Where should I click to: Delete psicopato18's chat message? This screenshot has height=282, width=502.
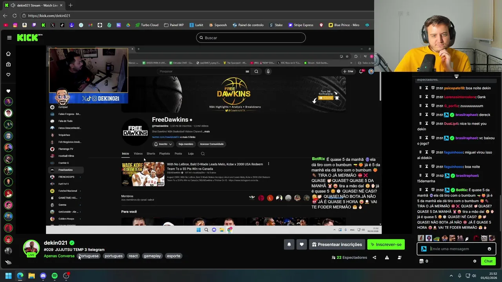tap(420, 88)
